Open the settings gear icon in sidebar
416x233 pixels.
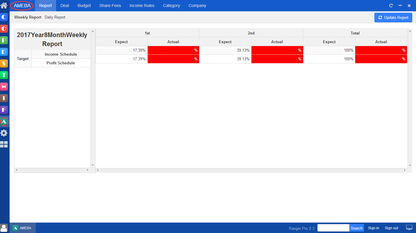pyautogui.click(x=4, y=133)
